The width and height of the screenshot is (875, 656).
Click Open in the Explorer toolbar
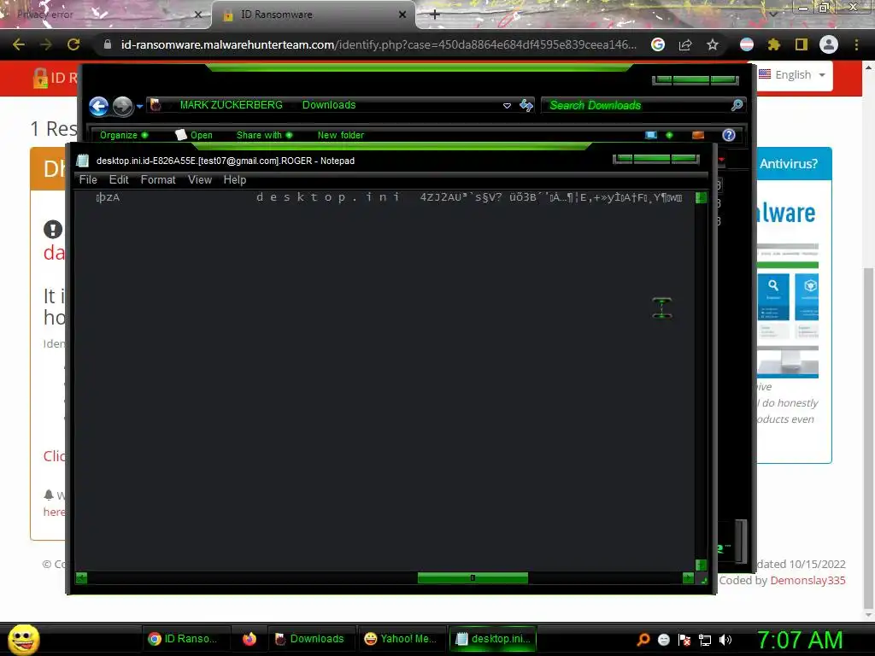[x=194, y=135]
